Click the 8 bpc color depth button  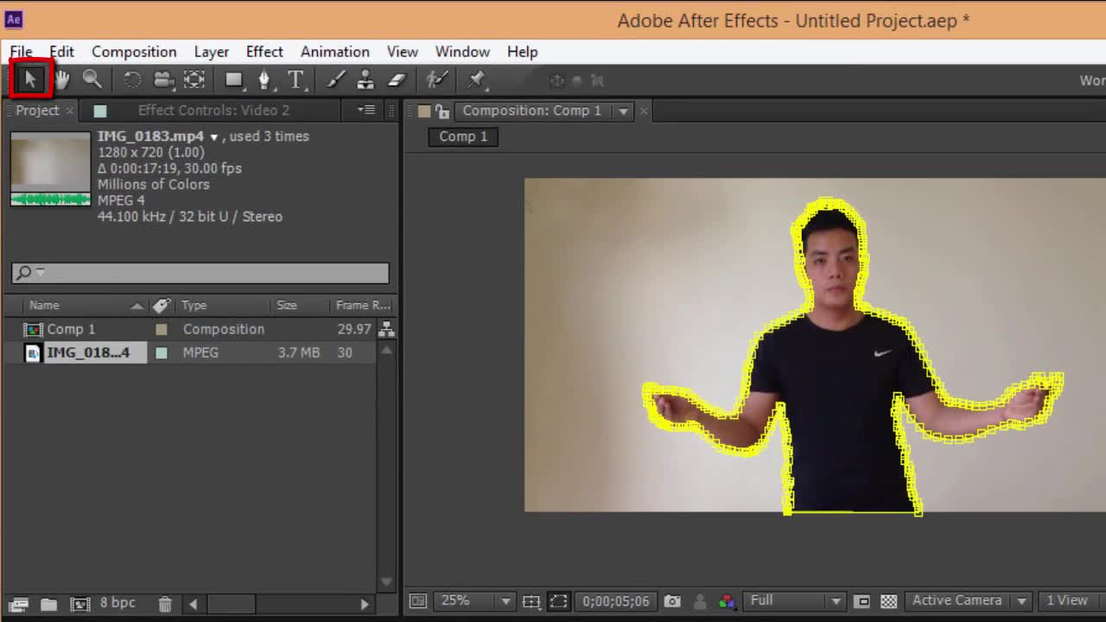[118, 603]
